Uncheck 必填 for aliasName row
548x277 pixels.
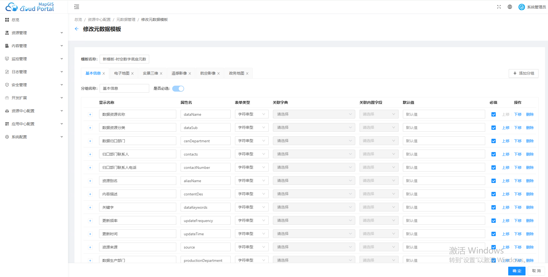click(x=494, y=181)
